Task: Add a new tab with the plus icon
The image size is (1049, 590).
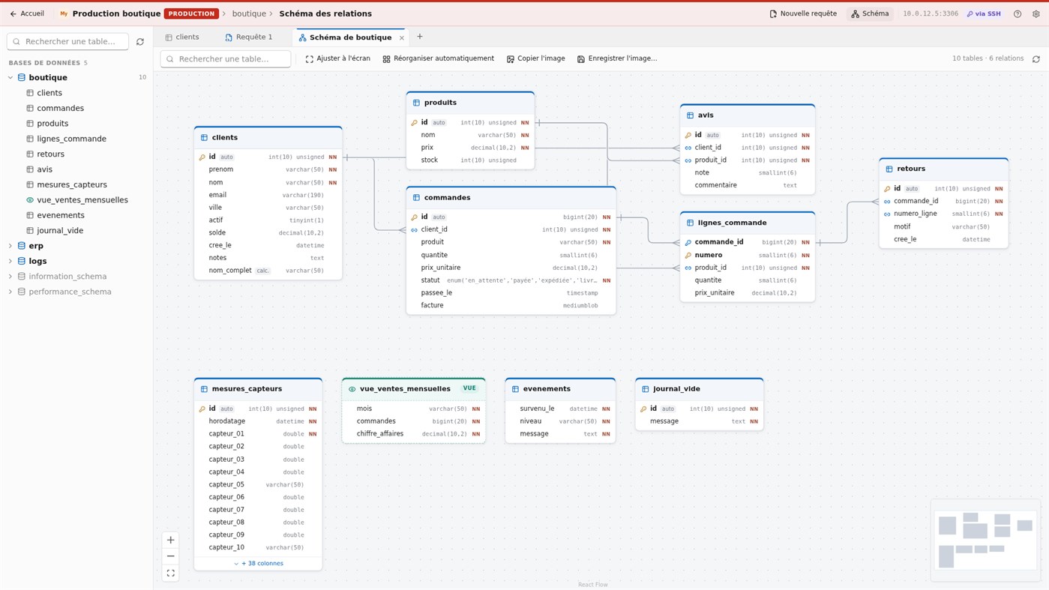Action: (x=420, y=37)
